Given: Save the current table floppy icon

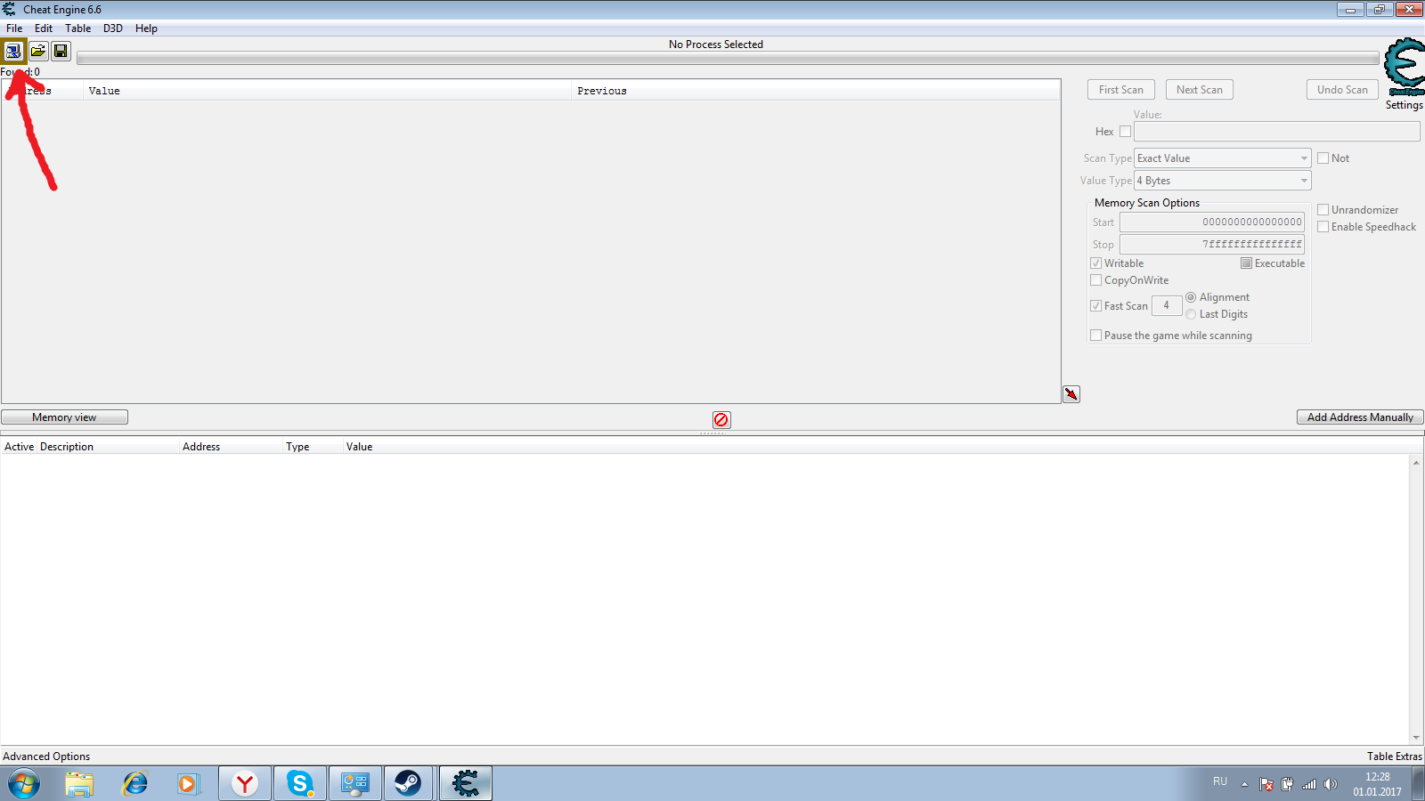Looking at the screenshot, I should pyautogui.click(x=61, y=51).
